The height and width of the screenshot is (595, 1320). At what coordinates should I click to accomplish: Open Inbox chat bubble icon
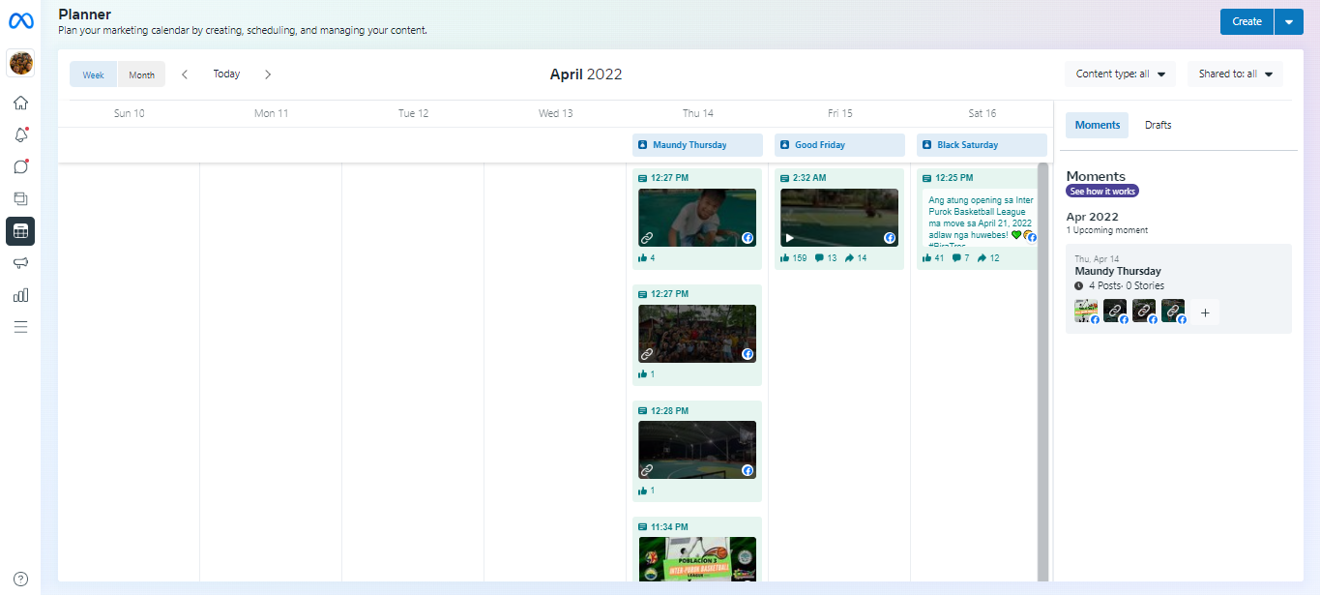click(20, 166)
